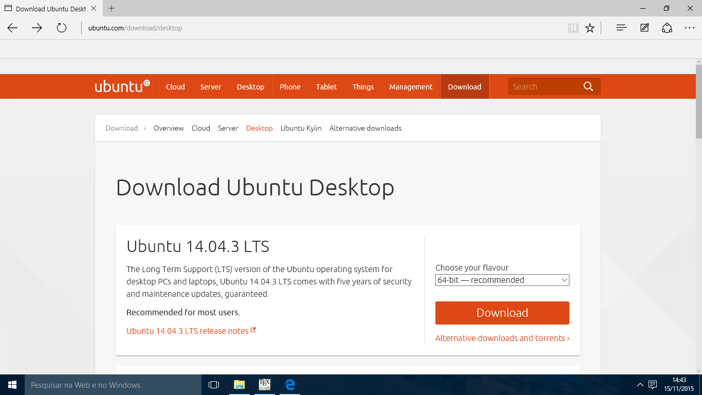Show hidden system tray icons
This screenshot has height=395, width=702.
click(640, 385)
